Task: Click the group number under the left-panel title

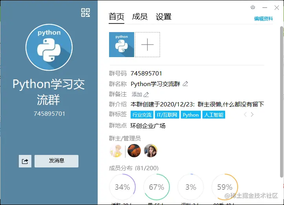Action: click(49, 114)
